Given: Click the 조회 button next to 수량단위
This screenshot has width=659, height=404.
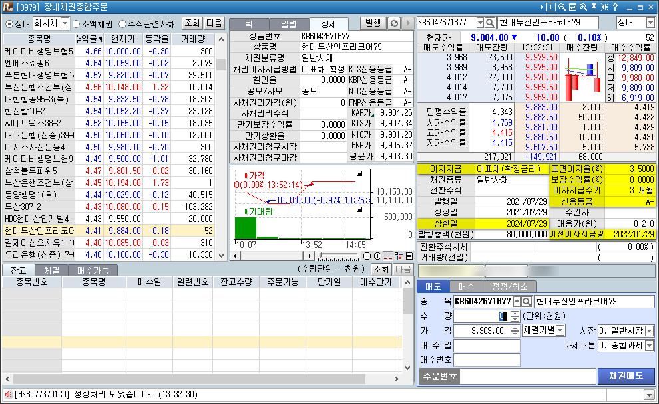Looking at the screenshot, I should (381, 269).
